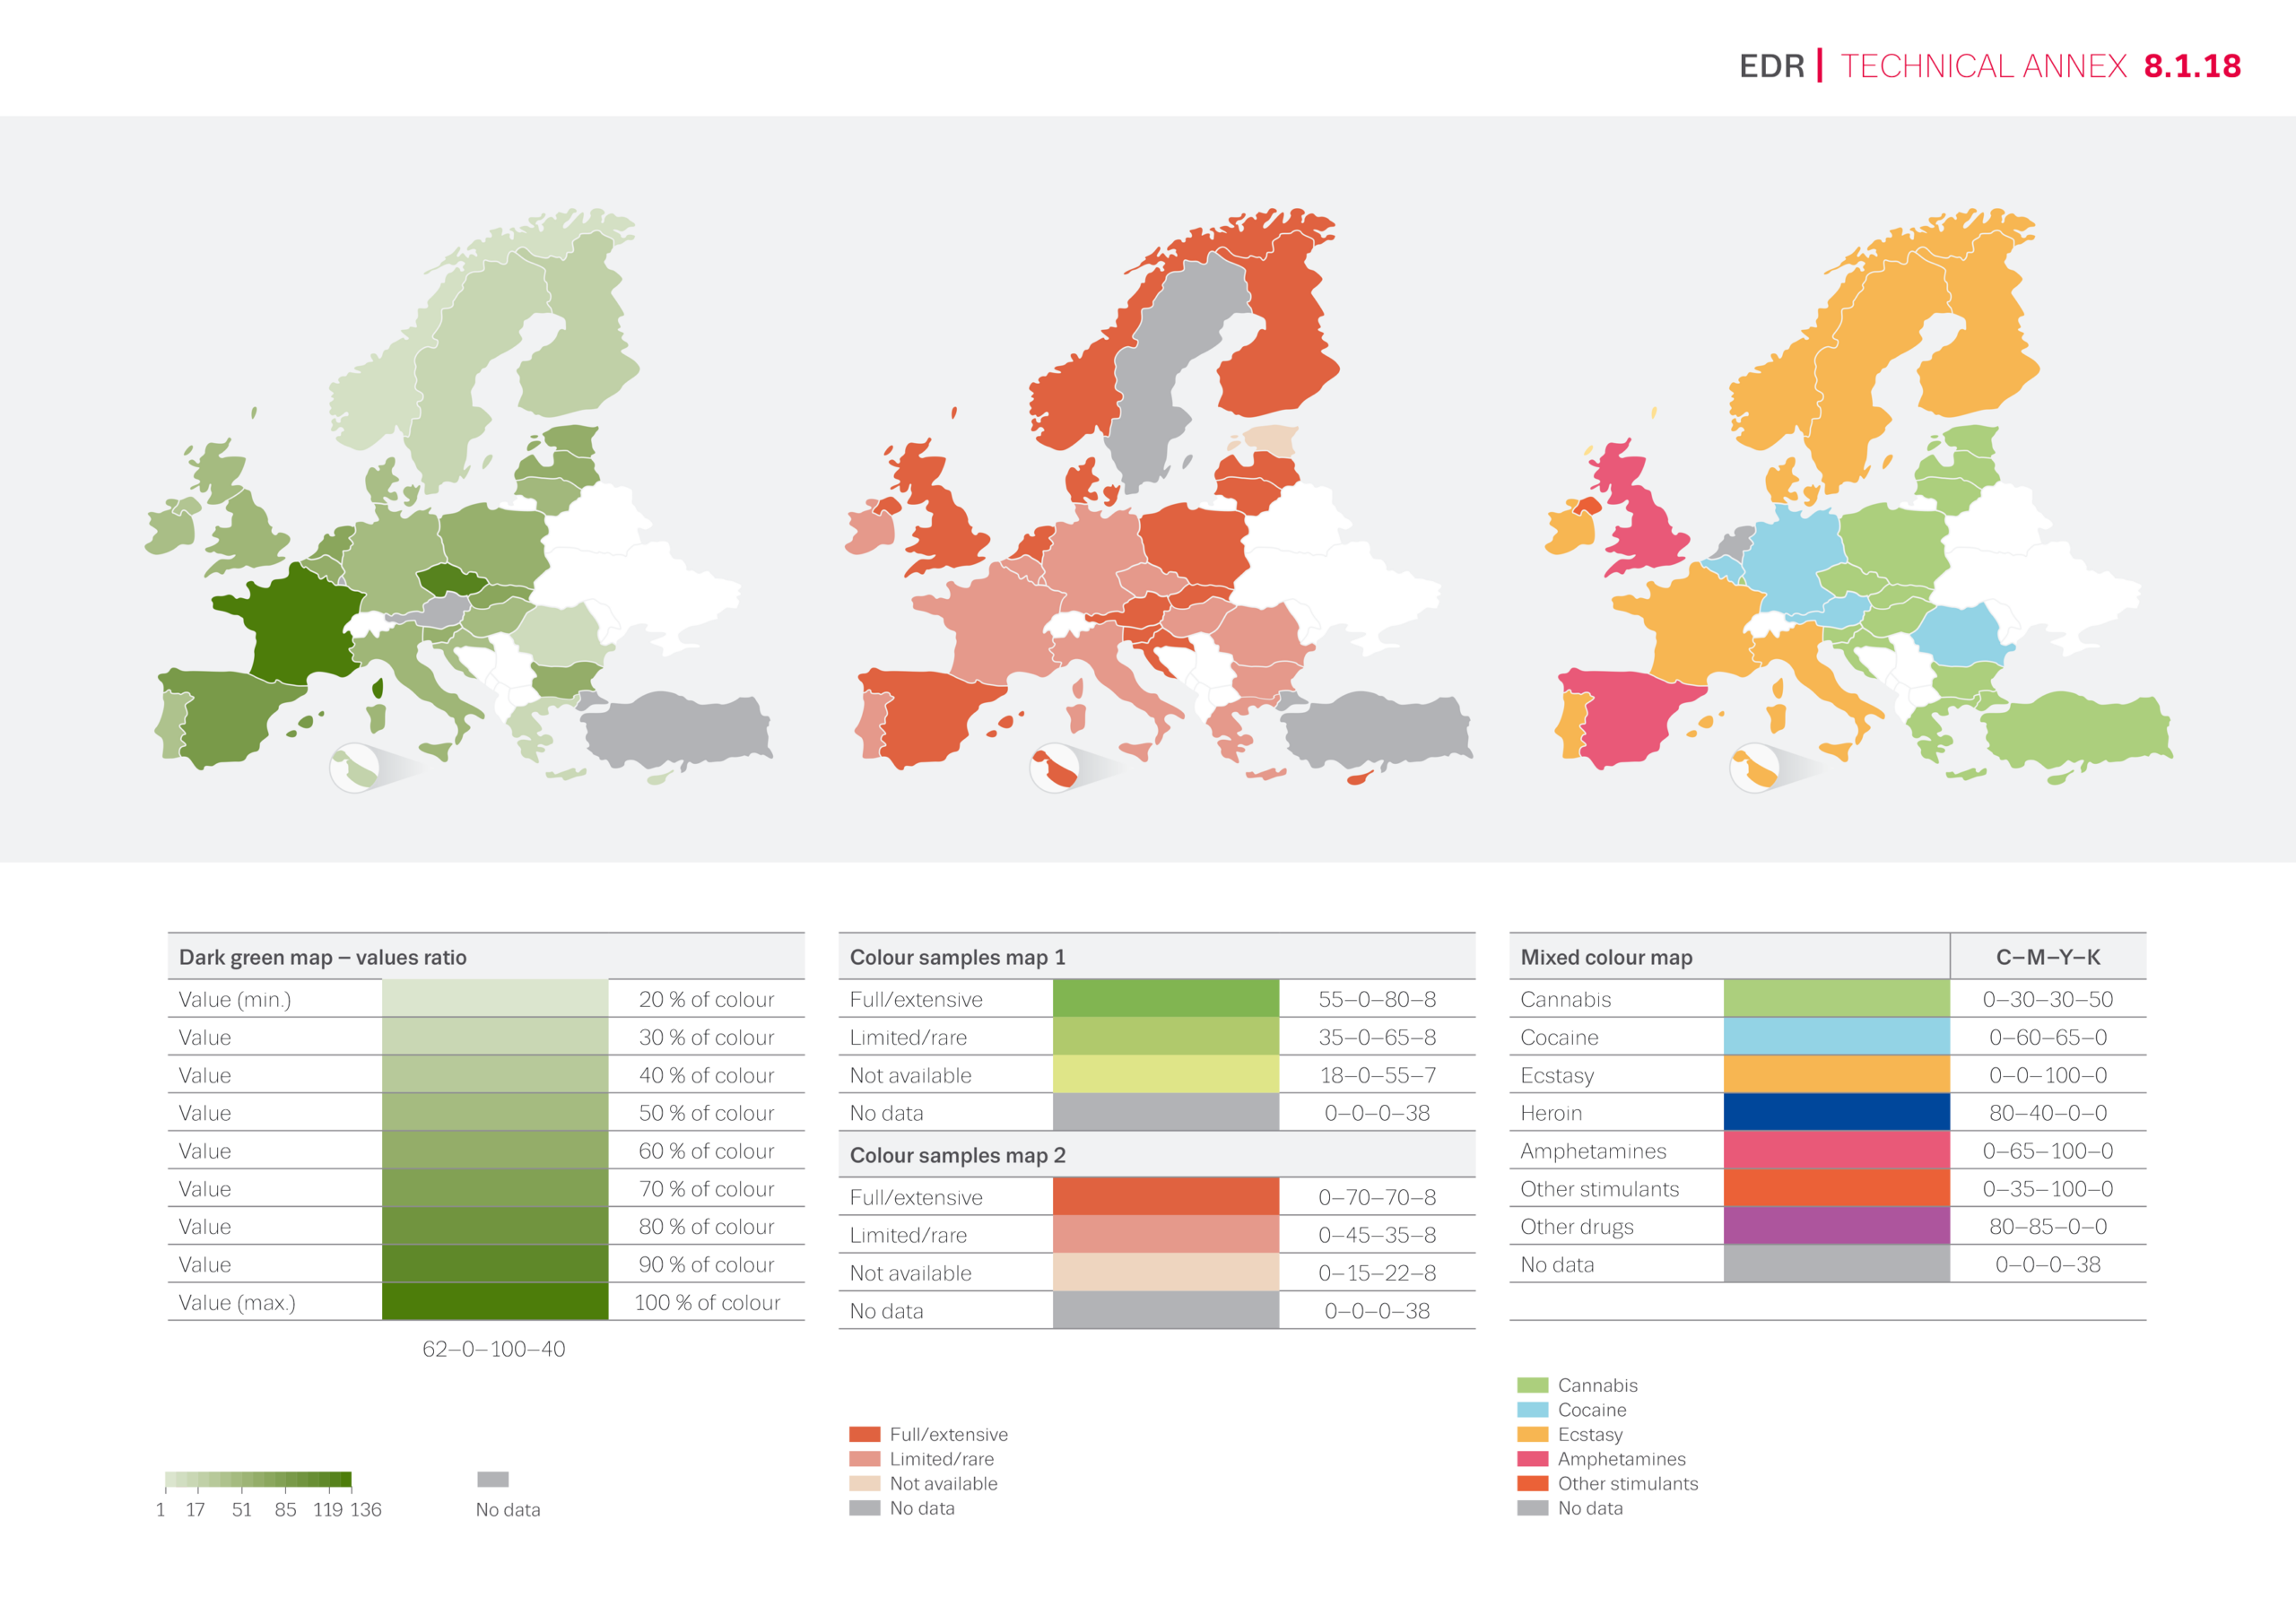
Task: Click France on the dark green map
Action: click(300, 625)
